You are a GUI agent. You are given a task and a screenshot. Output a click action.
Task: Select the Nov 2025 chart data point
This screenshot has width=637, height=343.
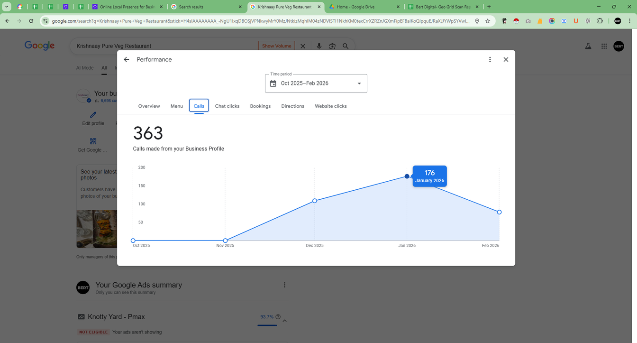coord(225,241)
